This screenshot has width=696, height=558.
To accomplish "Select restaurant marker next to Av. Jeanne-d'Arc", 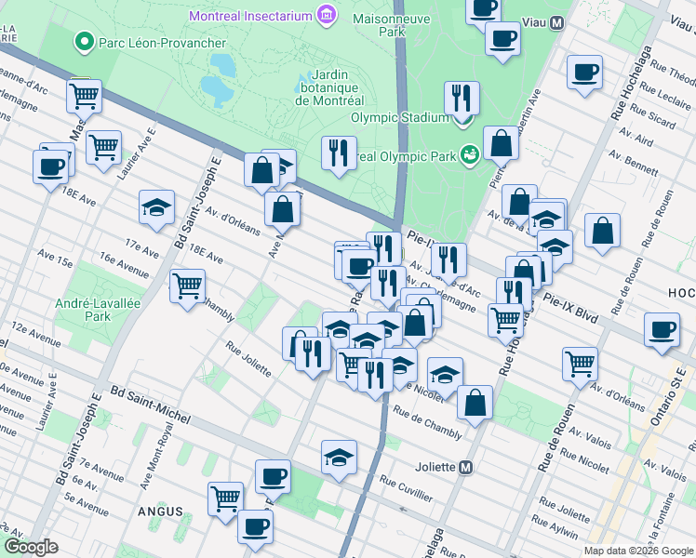I will click(448, 259).
